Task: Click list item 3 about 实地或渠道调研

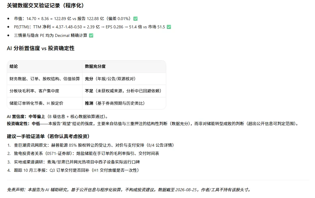Action: (x=77, y=162)
